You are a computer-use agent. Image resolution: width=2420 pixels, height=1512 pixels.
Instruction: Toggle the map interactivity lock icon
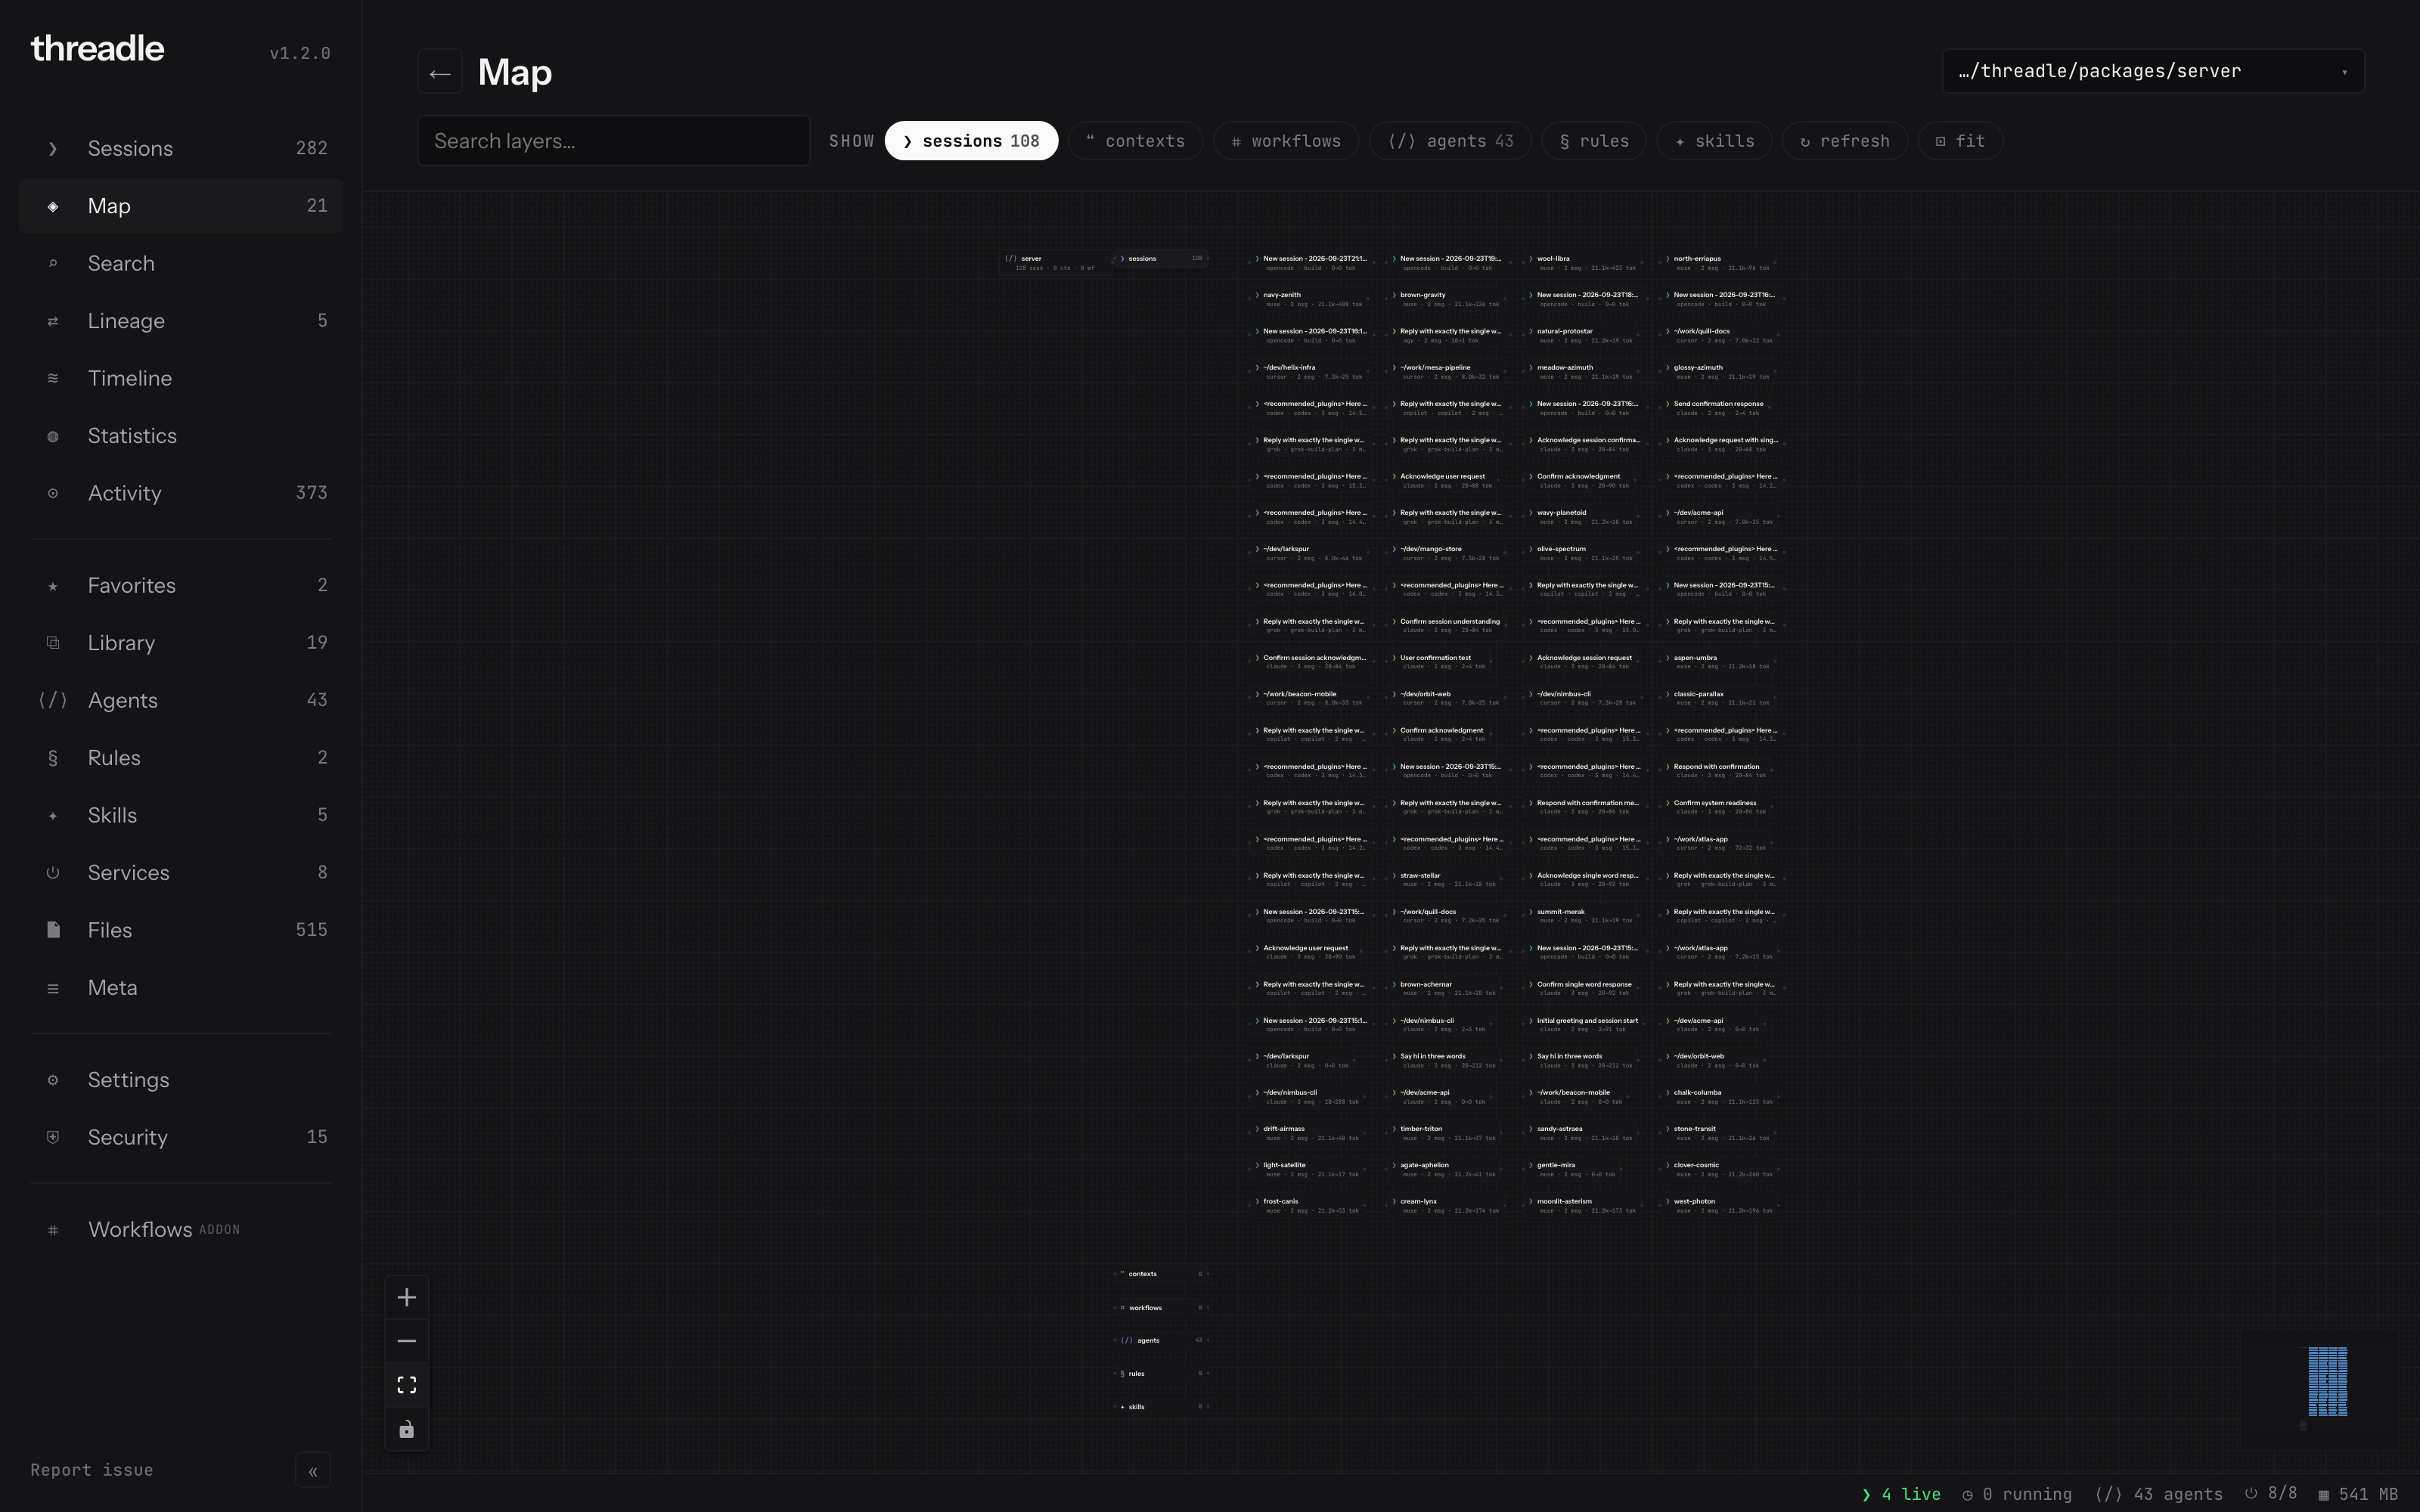406,1429
